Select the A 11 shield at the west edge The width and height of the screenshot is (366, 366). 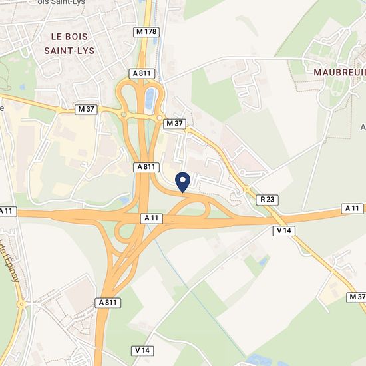(x=8, y=212)
